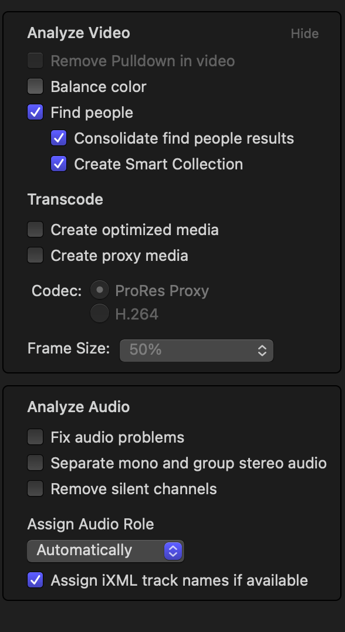This screenshot has height=632, width=345.
Task: Open the Frame Size 50% dropdown
Action: coord(197,350)
